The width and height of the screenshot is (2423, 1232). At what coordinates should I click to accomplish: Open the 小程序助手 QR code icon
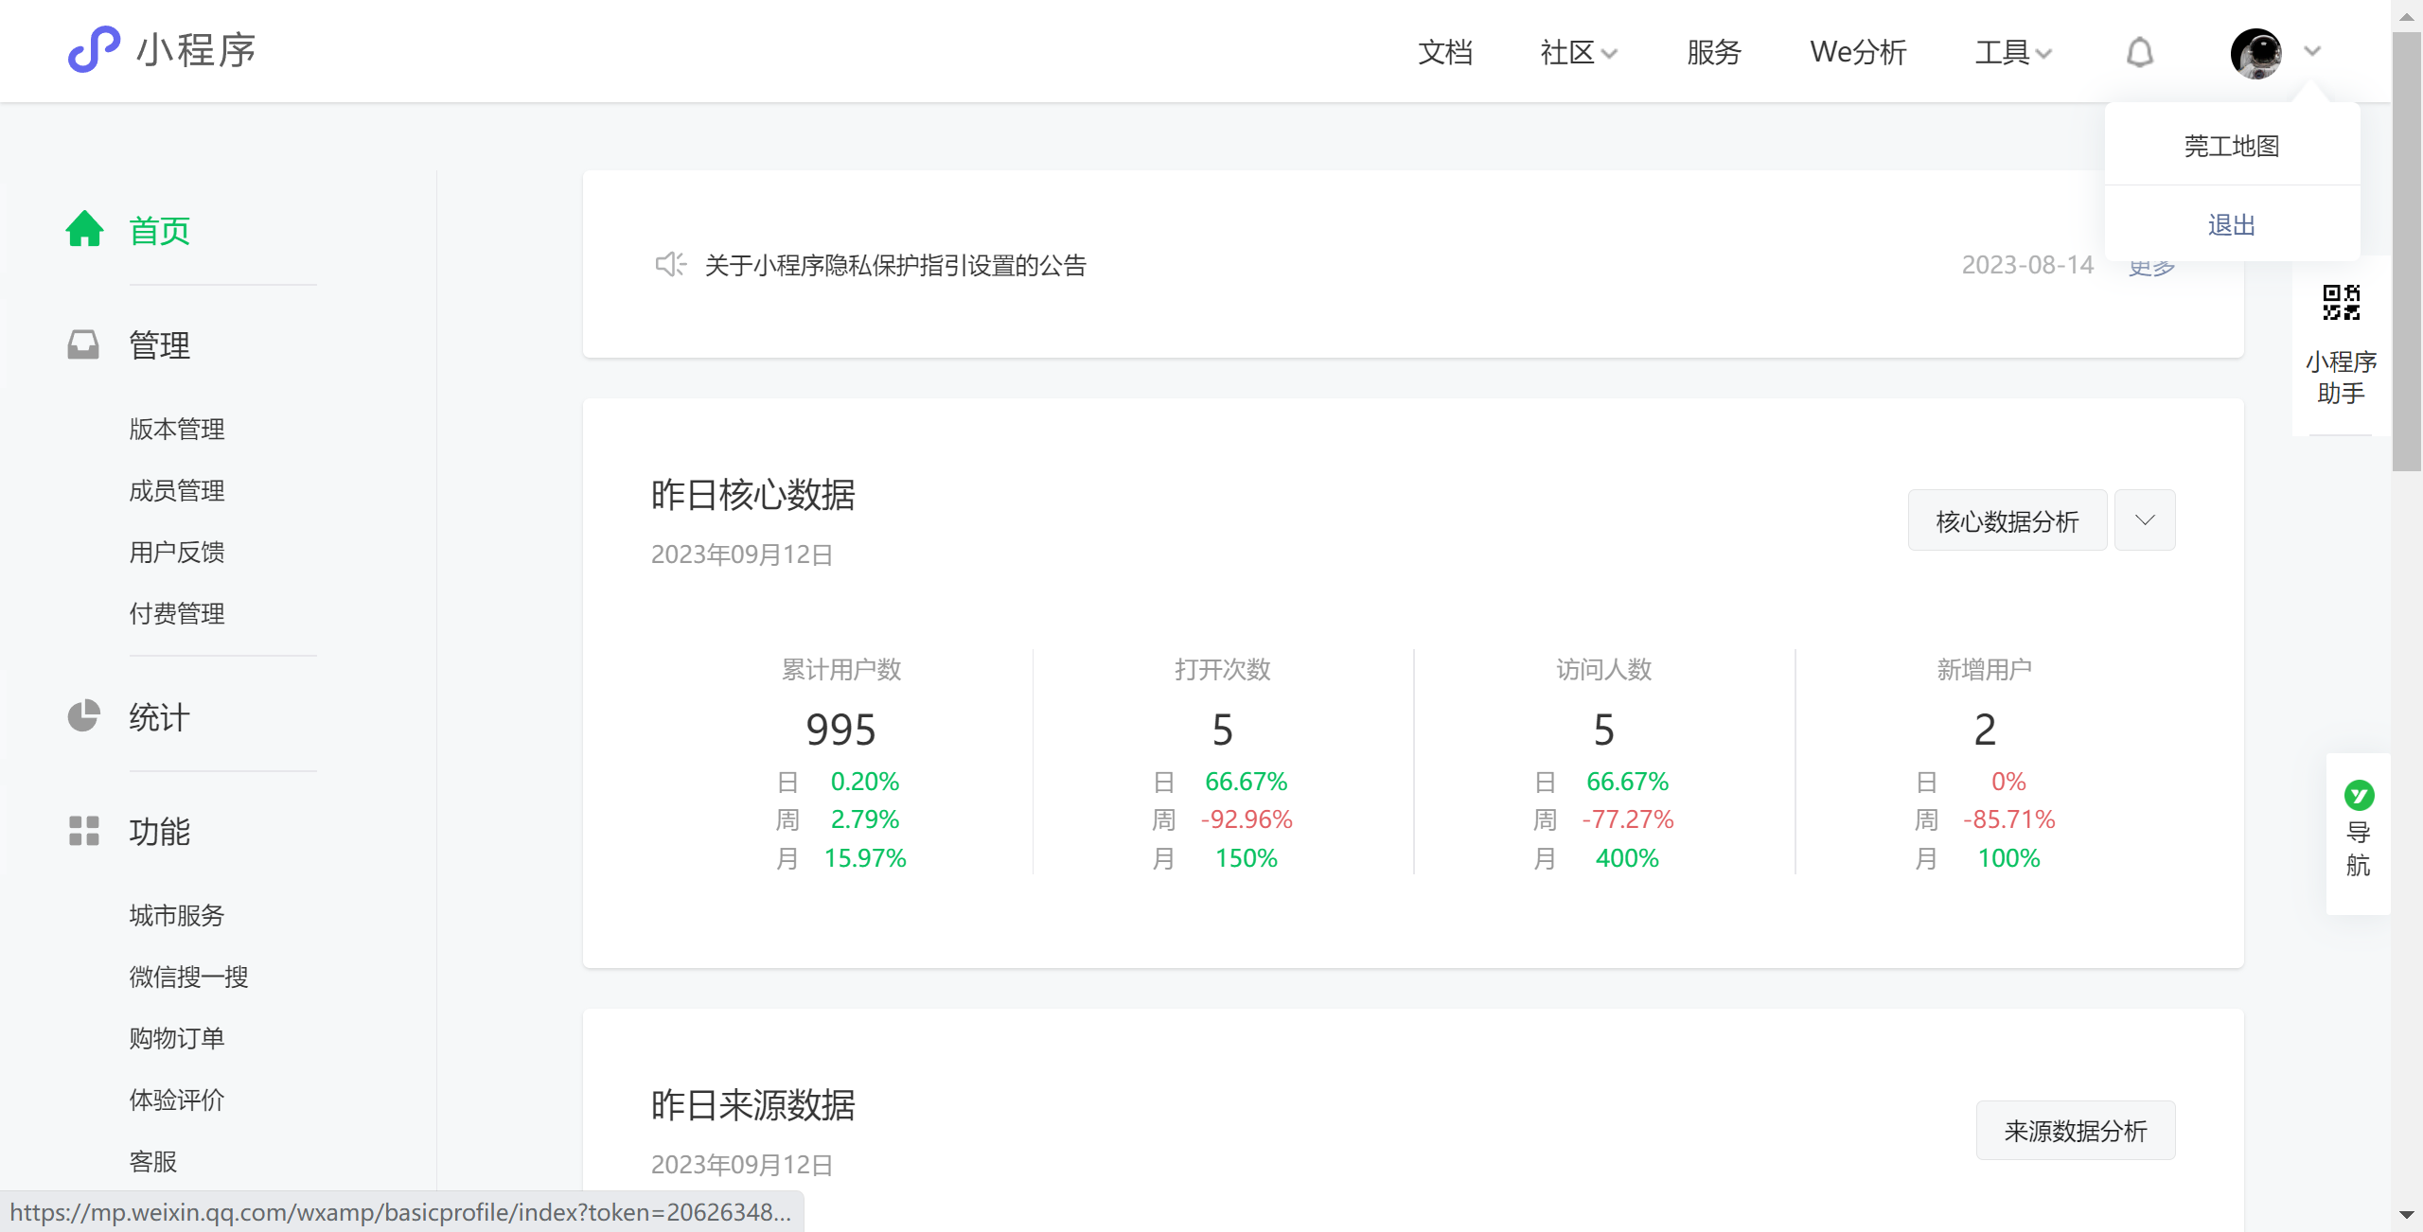point(2341,303)
